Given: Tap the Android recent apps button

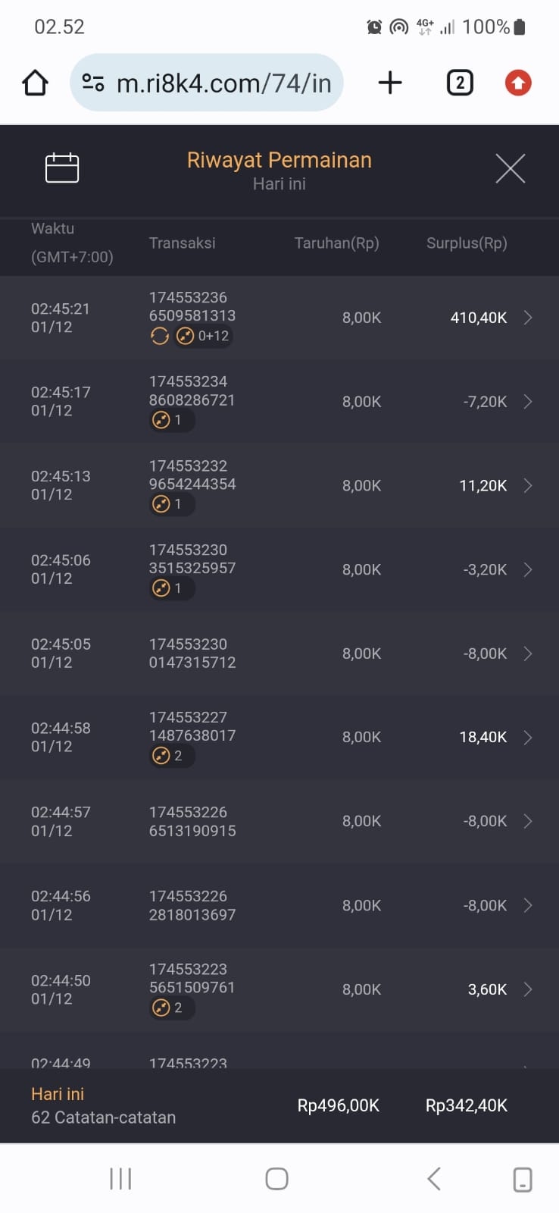Looking at the screenshot, I should coord(120,1179).
